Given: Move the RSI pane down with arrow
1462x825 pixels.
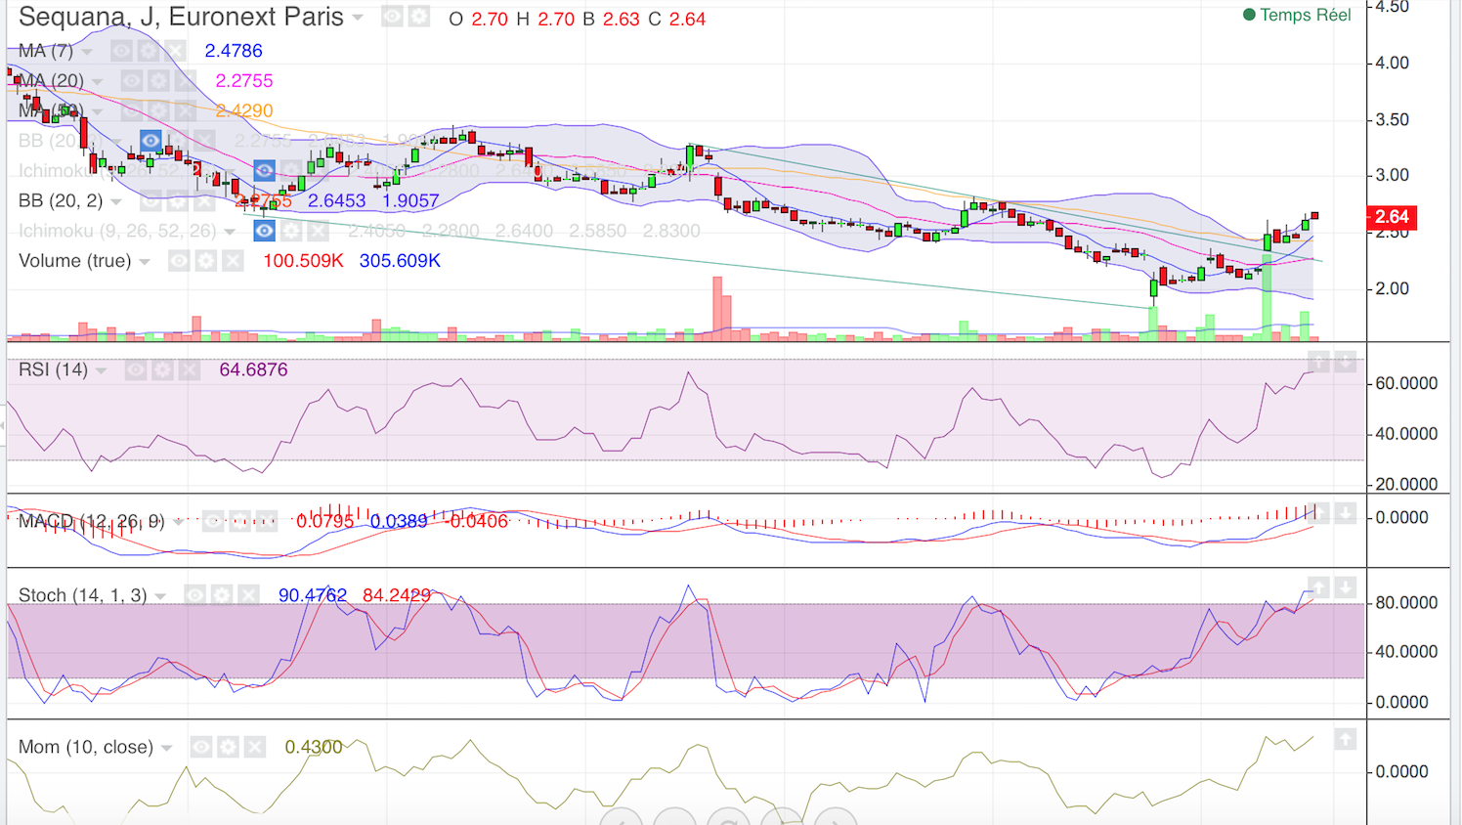Looking at the screenshot, I should 1346,363.
